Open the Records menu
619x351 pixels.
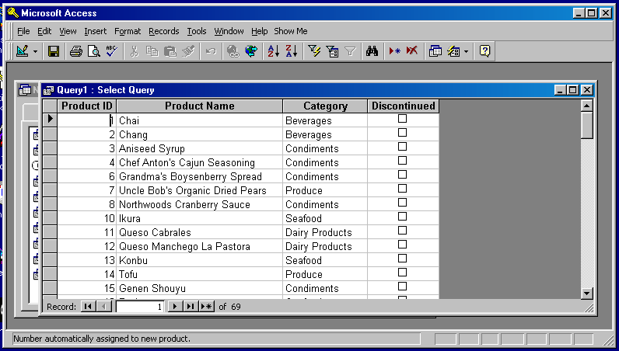163,31
